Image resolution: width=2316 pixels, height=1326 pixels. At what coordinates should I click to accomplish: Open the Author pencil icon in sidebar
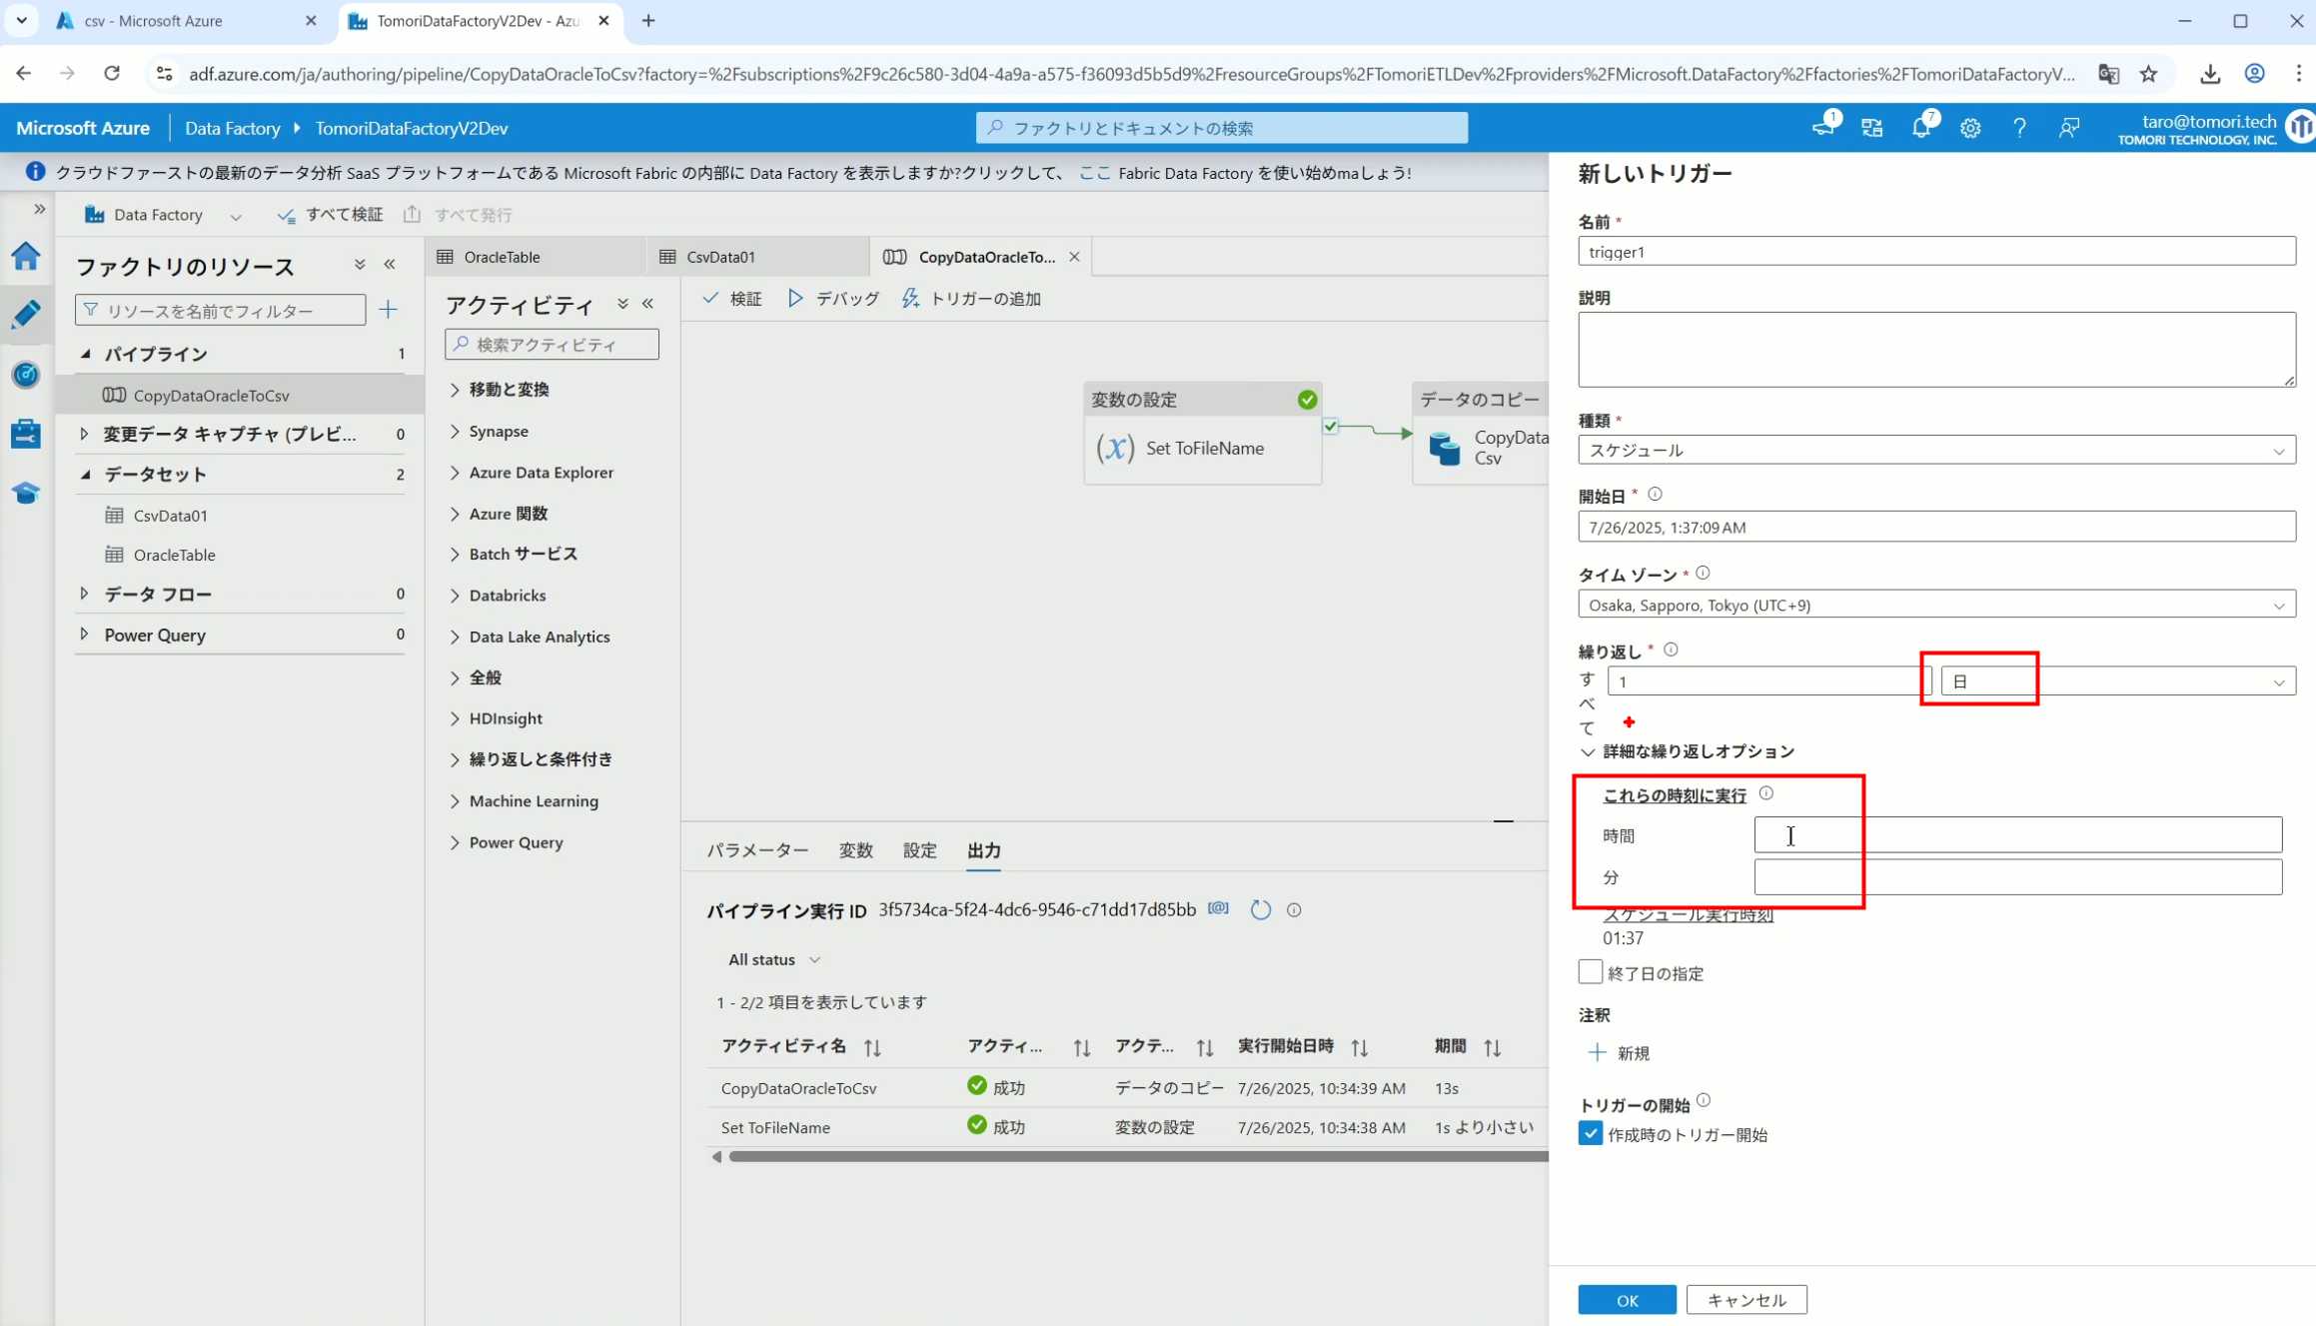pyautogui.click(x=26, y=315)
